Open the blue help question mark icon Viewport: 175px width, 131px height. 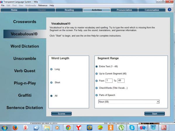[x=169, y=10]
